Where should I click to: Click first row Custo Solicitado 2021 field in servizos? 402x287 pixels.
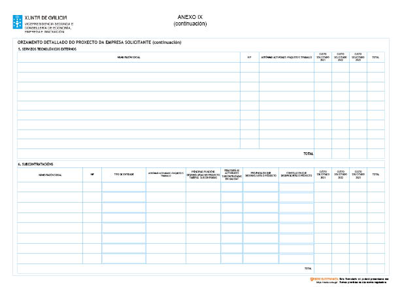coord(323,67)
